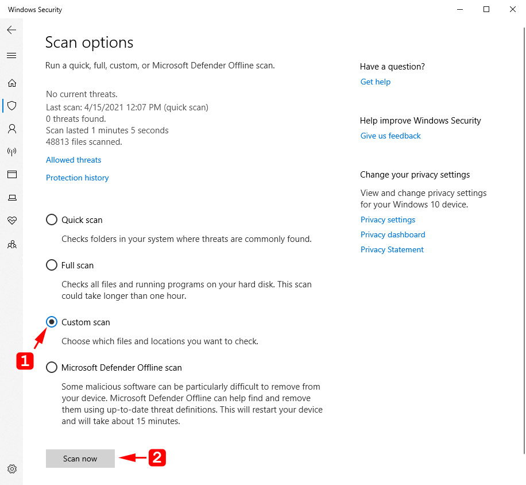This screenshot has height=485, width=526.
Task: Click the 'Have a question?' heading
Action: (x=392, y=67)
